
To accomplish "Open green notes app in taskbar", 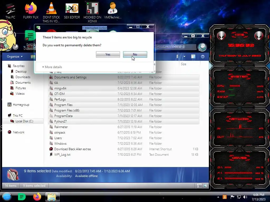I will pos(22,197).
